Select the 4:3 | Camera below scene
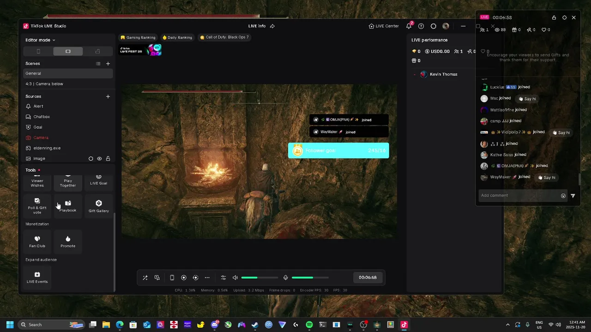 pyautogui.click(x=68, y=84)
